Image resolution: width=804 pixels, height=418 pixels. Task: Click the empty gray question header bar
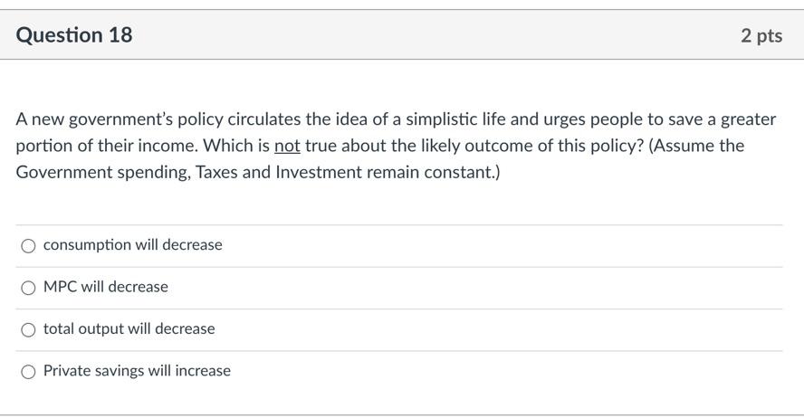pos(435,35)
